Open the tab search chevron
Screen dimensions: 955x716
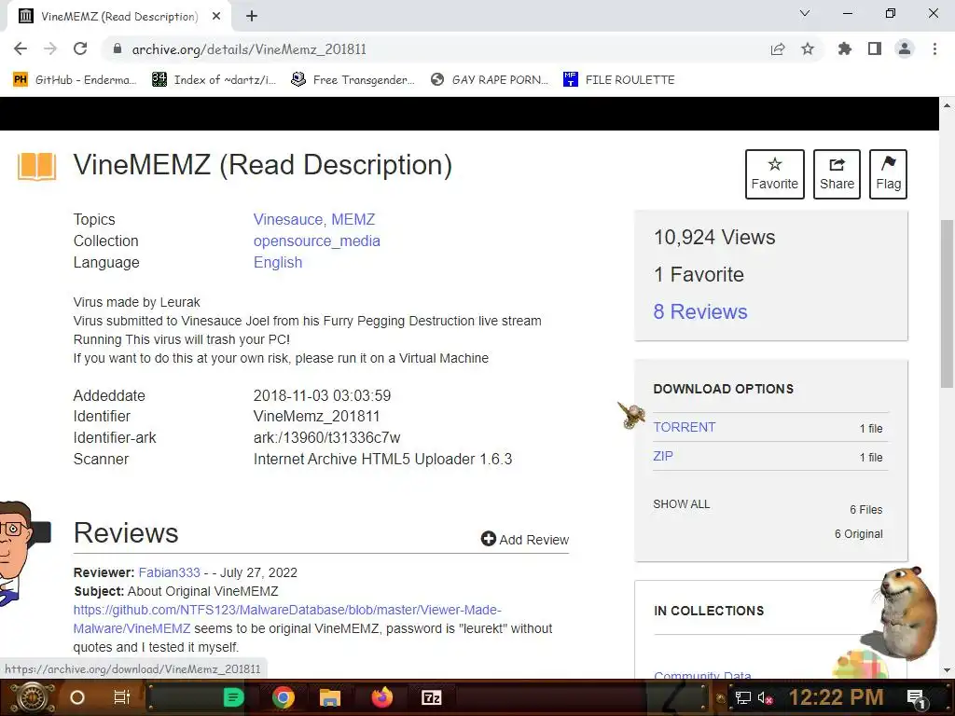805,13
